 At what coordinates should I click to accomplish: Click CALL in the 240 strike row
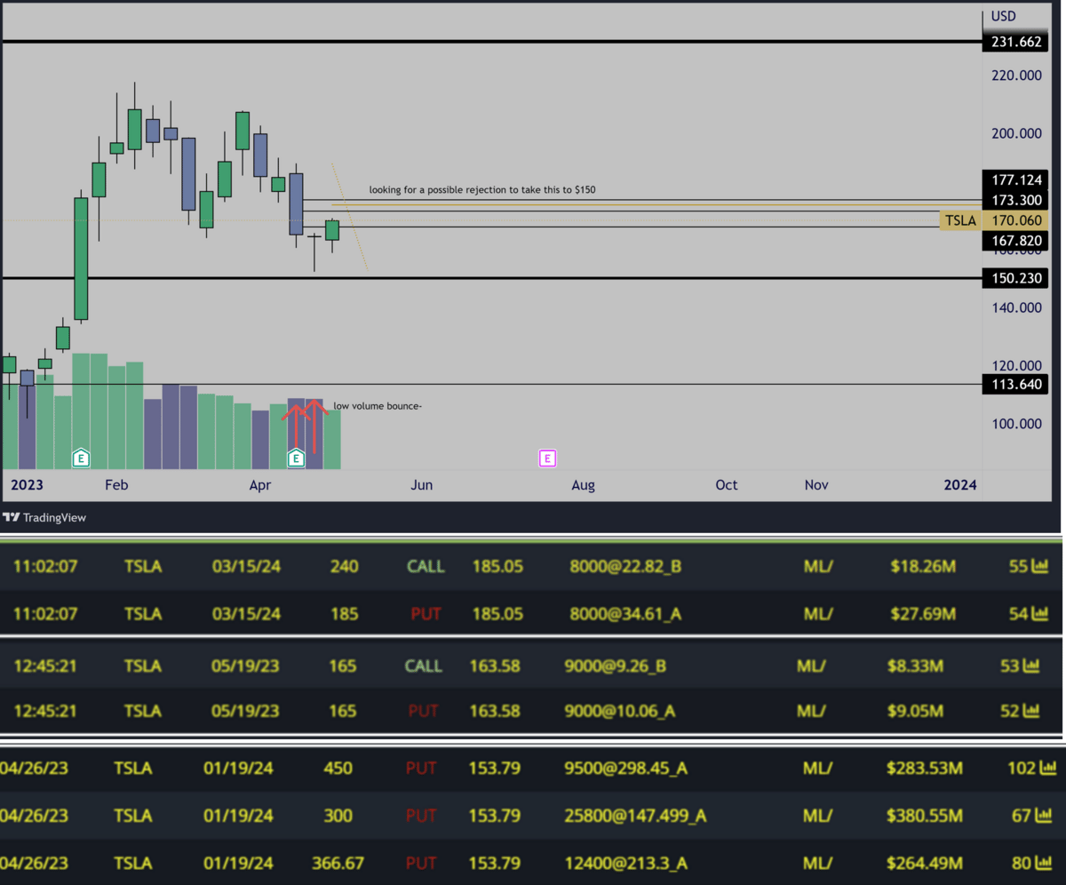click(426, 566)
